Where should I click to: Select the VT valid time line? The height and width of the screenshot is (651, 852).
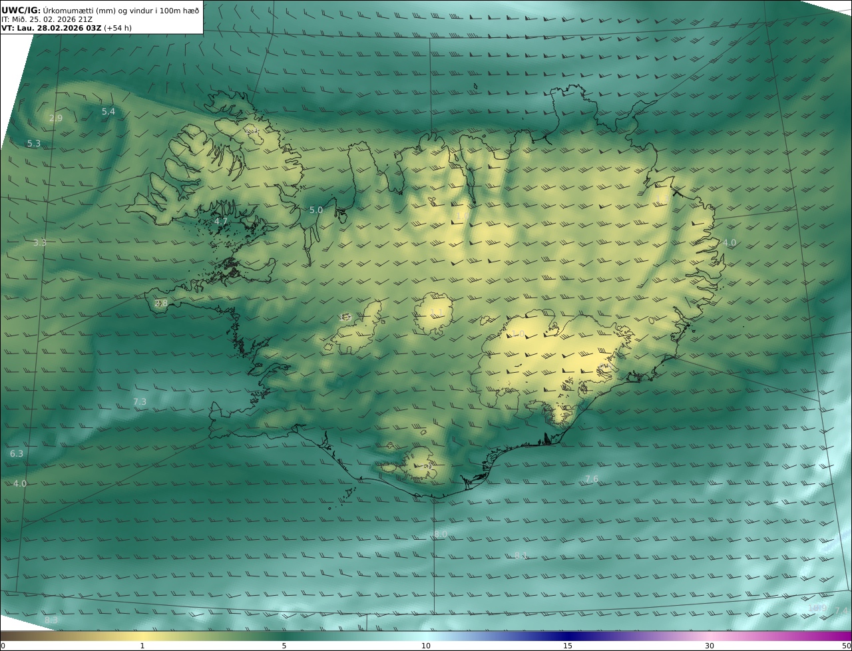[x=67, y=28]
